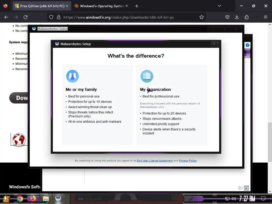272x204 pixels.
Task: Click the 7:27 AM clock
Action: pyautogui.click(x=247, y=198)
